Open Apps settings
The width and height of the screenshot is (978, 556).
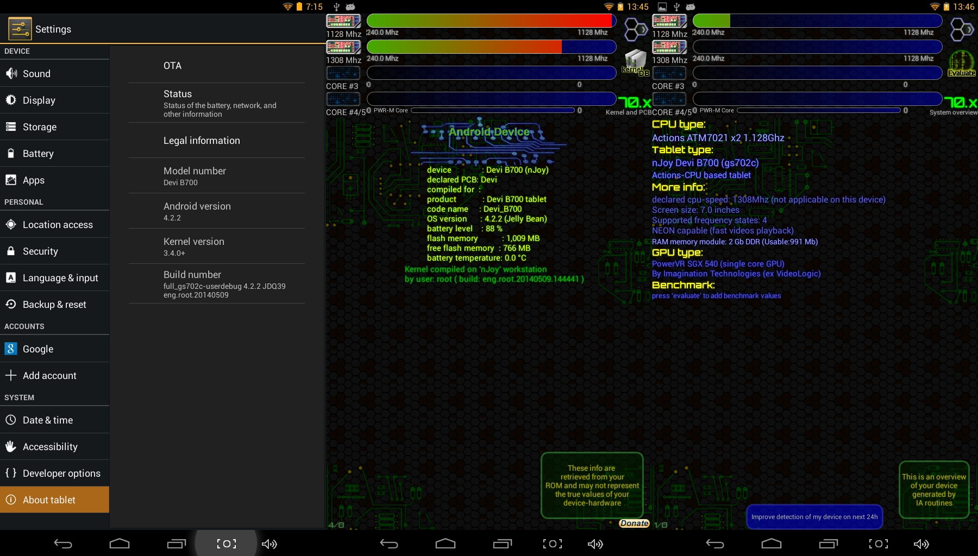click(54, 180)
